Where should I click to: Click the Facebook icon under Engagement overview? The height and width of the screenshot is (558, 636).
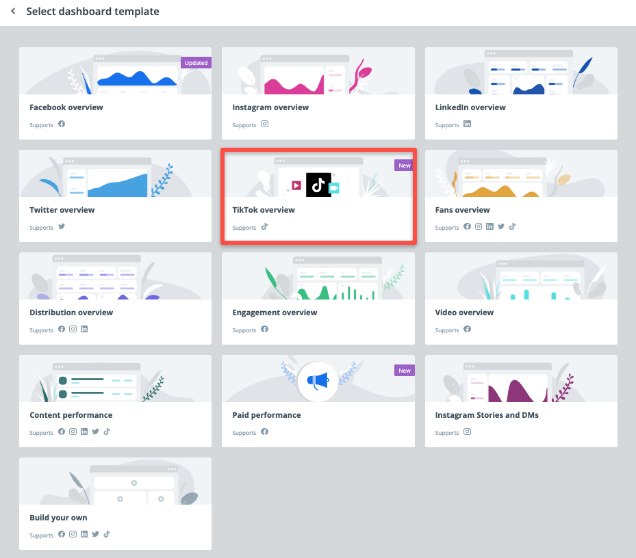pos(264,329)
